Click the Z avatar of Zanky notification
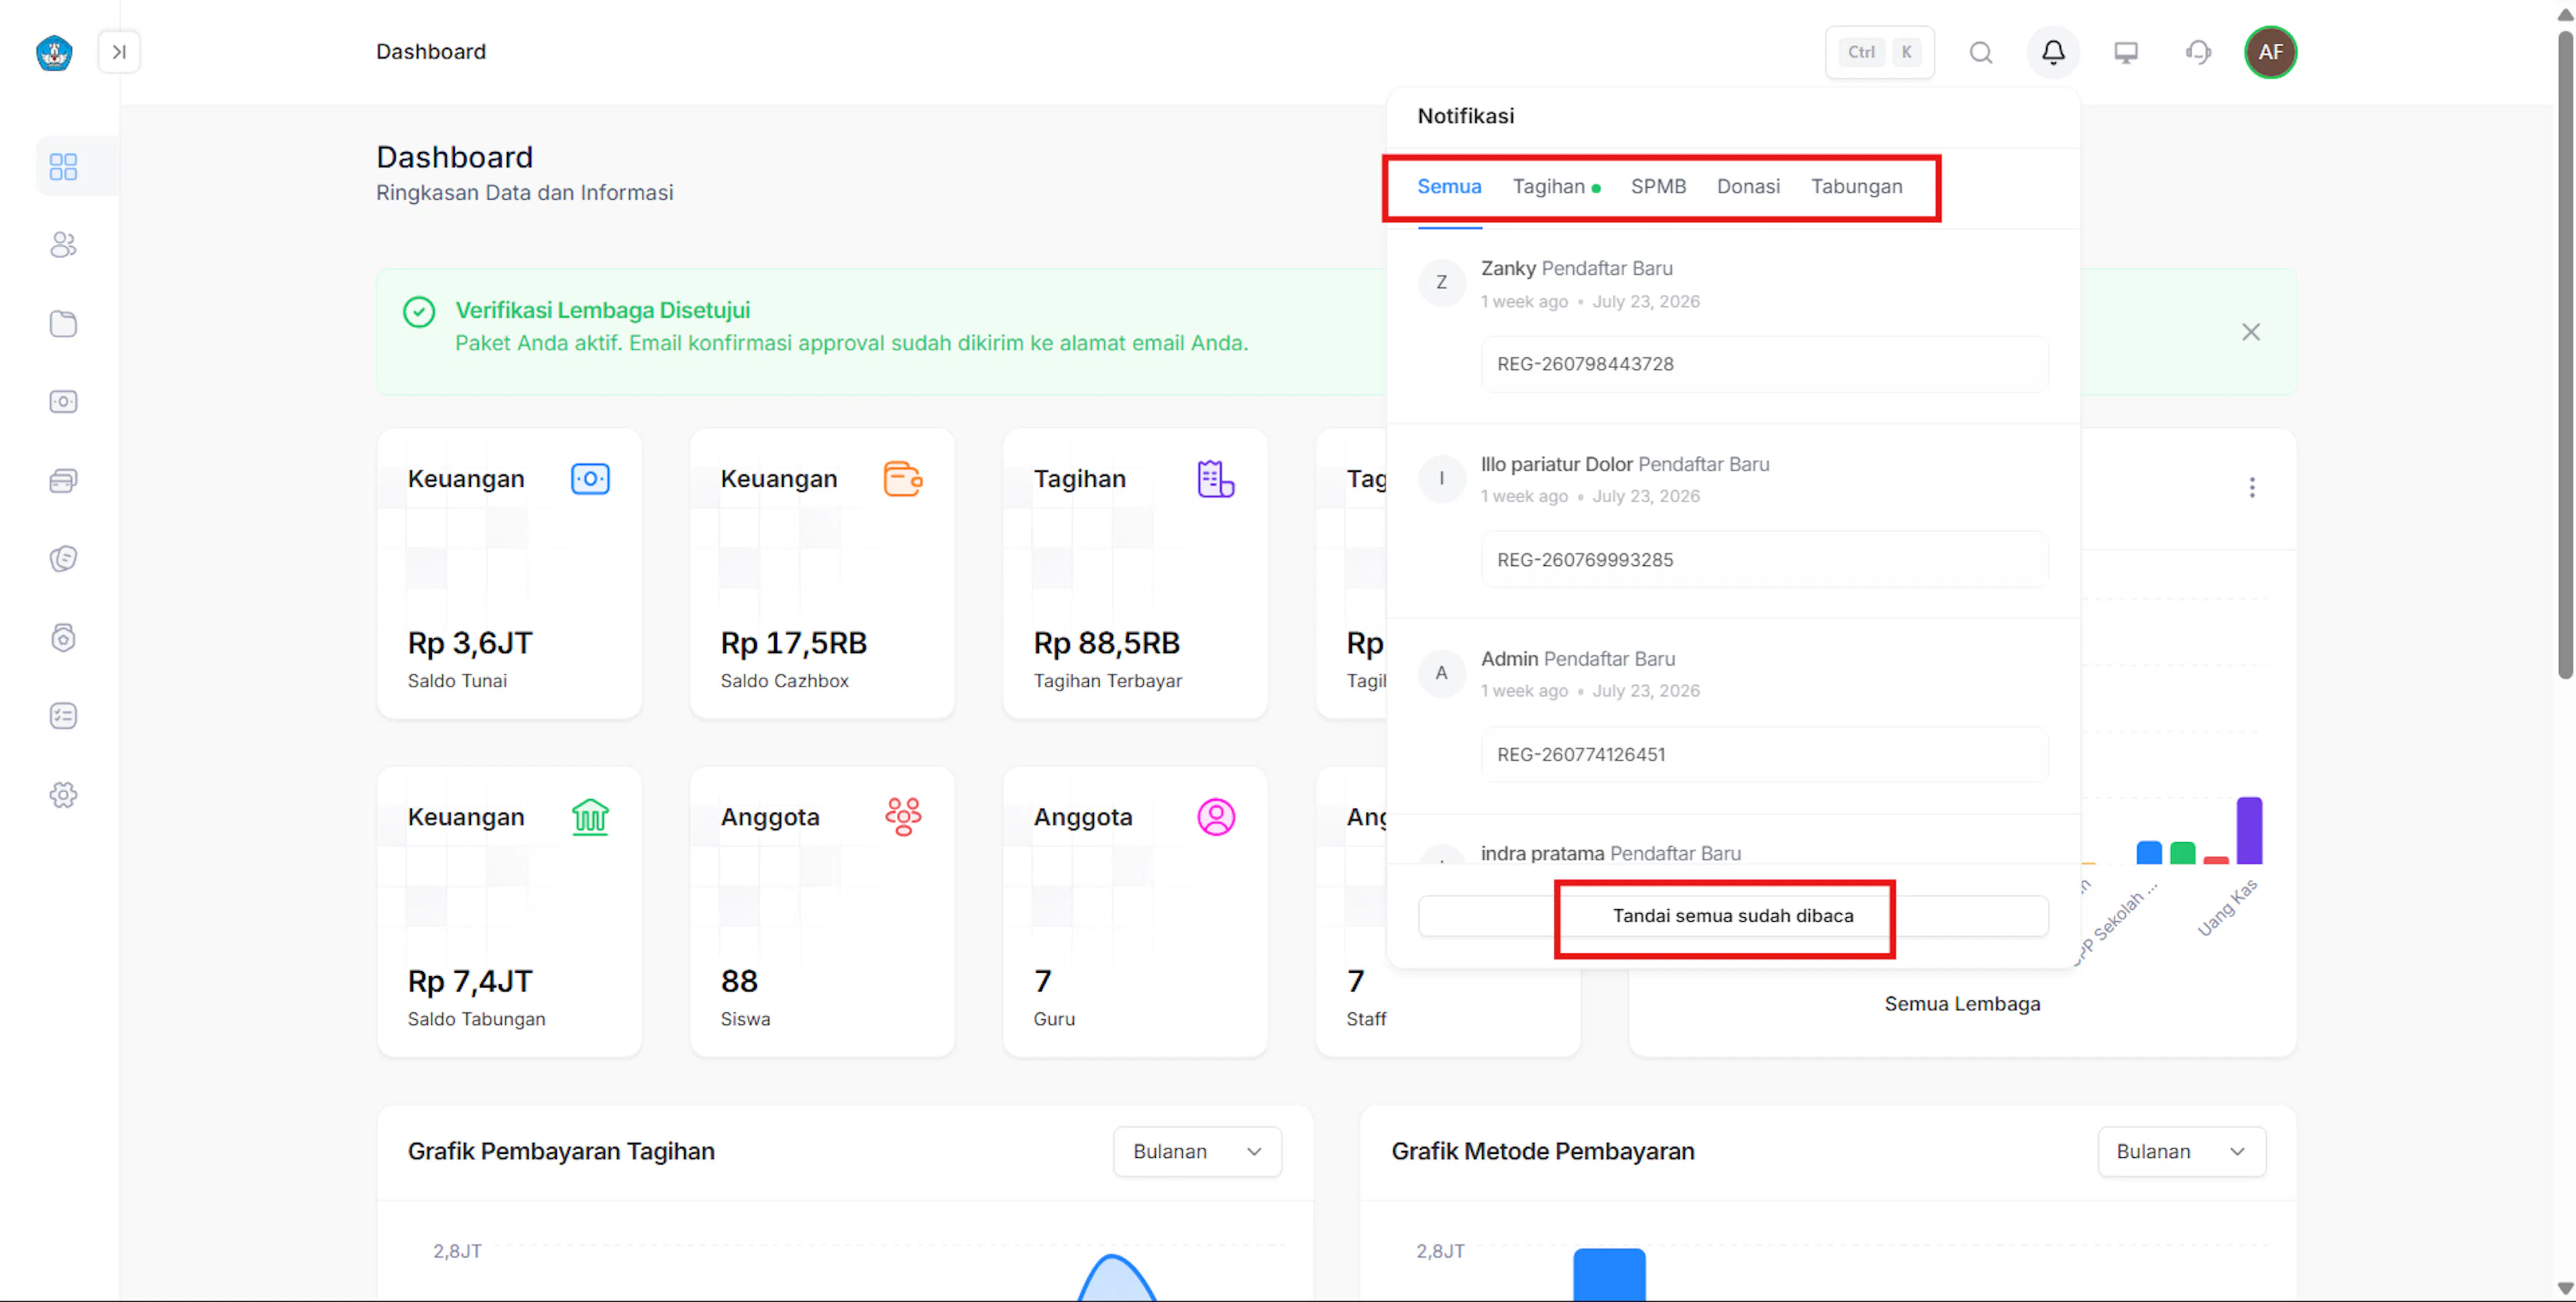The width and height of the screenshot is (2576, 1302). tap(1441, 283)
